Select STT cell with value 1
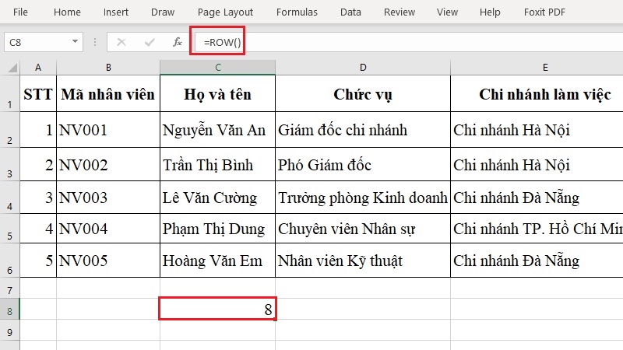The width and height of the screenshot is (623, 350). [x=38, y=130]
